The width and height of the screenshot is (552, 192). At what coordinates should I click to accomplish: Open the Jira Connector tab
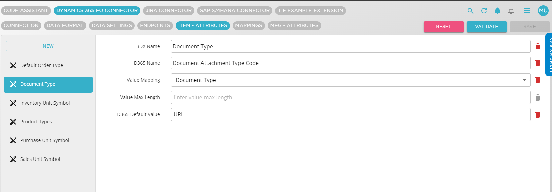169,11
